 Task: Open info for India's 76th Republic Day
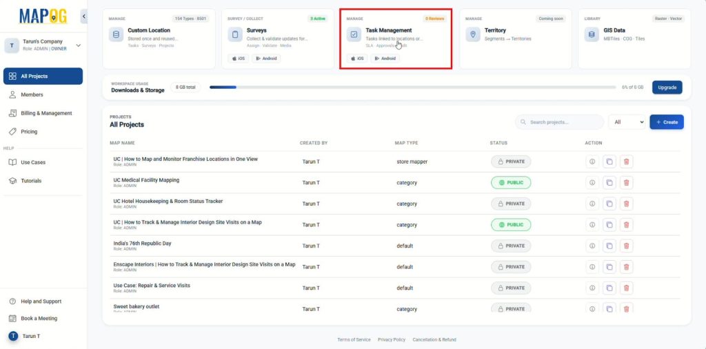(592, 246)
